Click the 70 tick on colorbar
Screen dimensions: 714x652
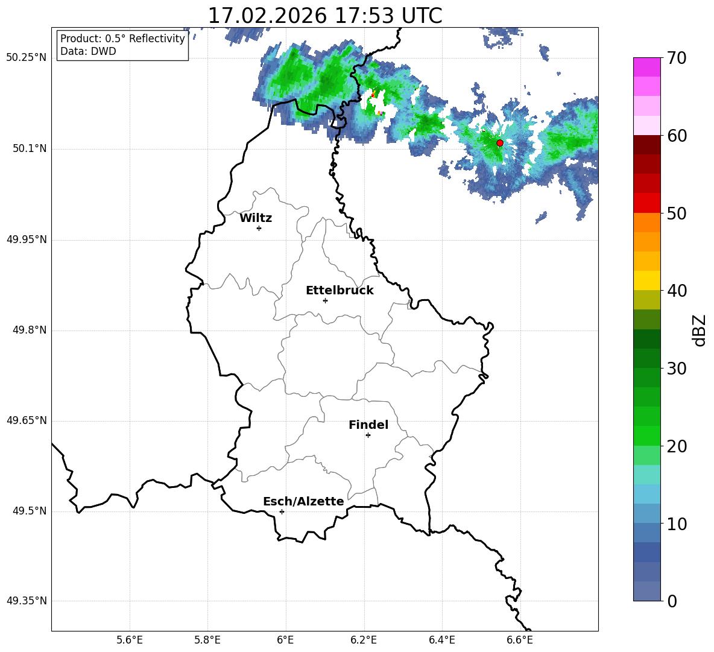(677, 59)
